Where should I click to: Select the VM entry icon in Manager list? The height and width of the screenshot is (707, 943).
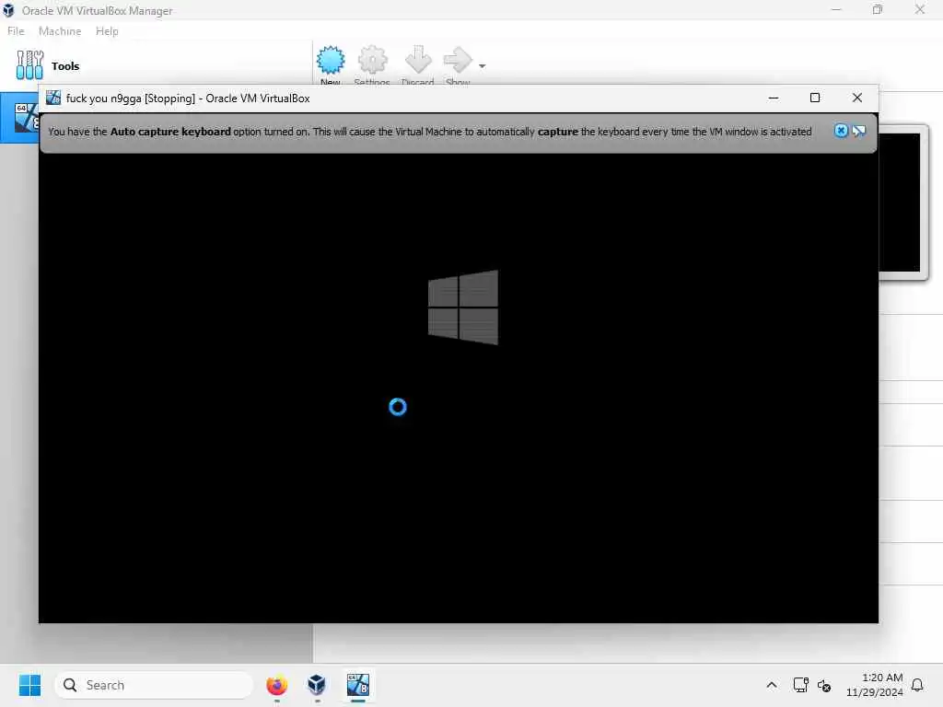27,118
